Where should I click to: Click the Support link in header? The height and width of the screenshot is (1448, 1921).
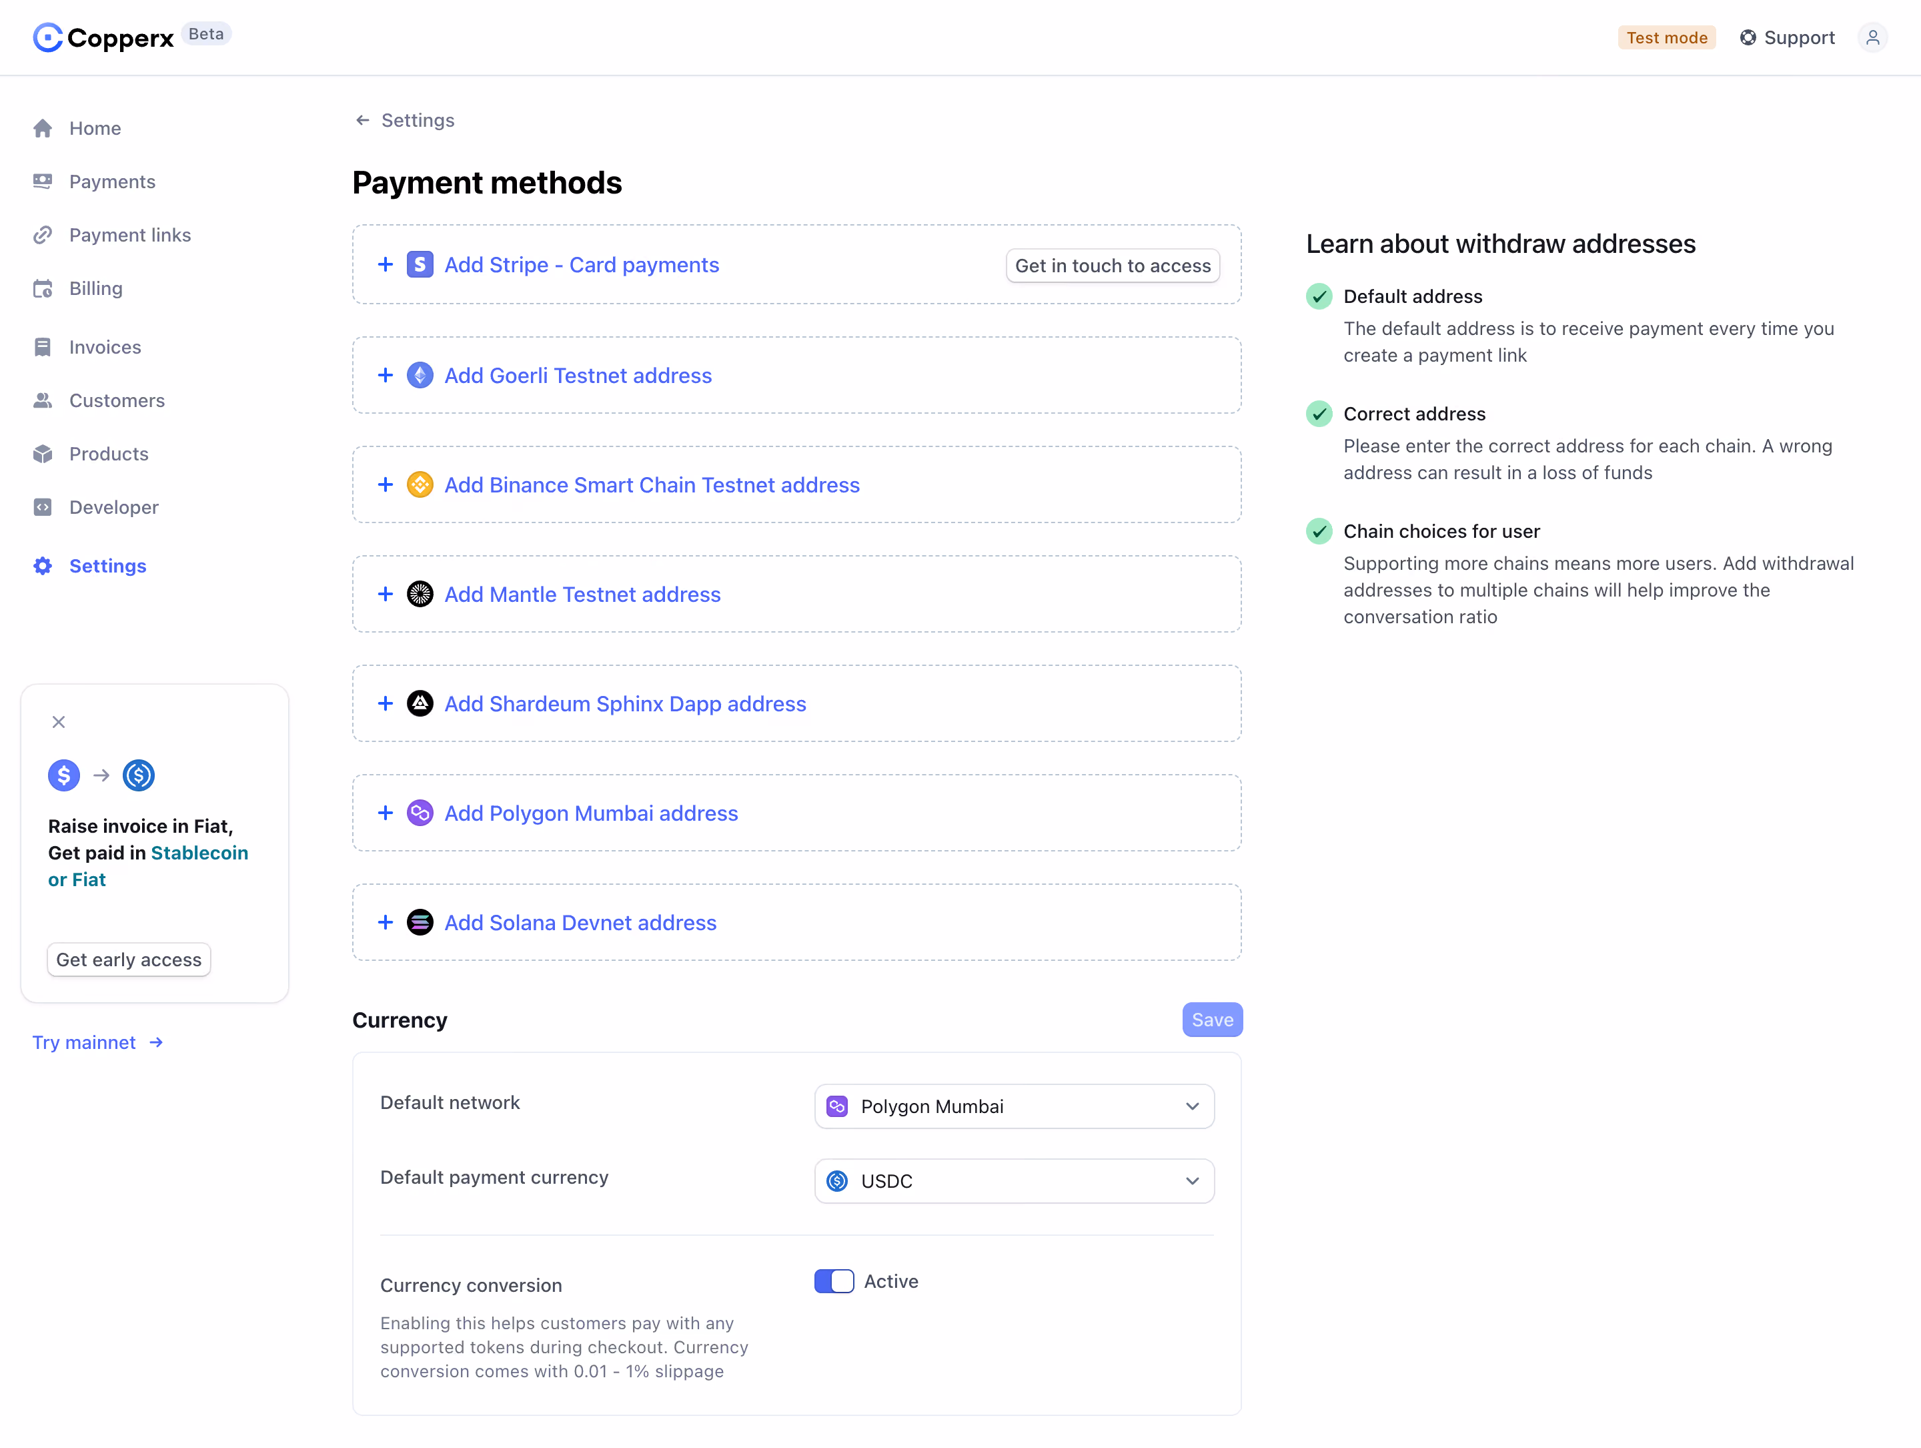1787,37
